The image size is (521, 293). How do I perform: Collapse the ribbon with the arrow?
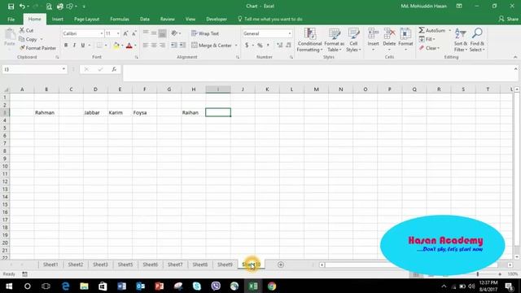click(x=515, y=57)
